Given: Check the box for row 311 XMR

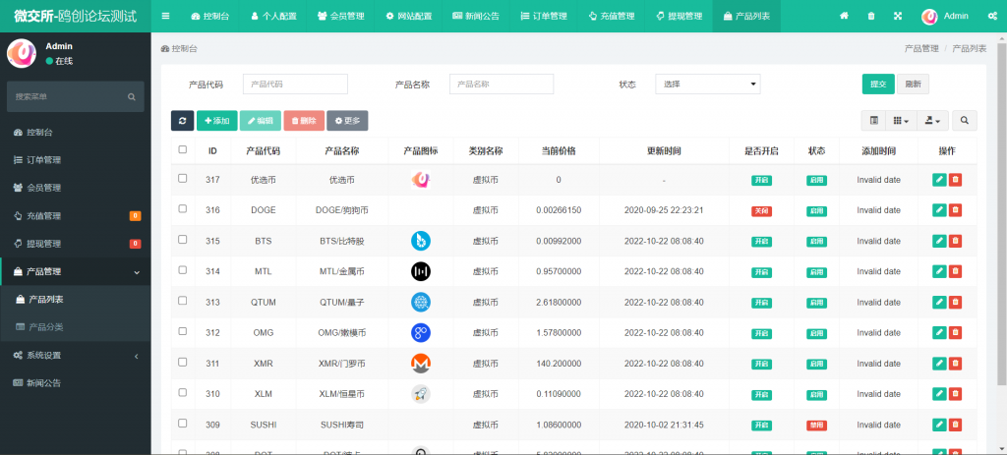Looking at the screenshot, I should (182, 362).
